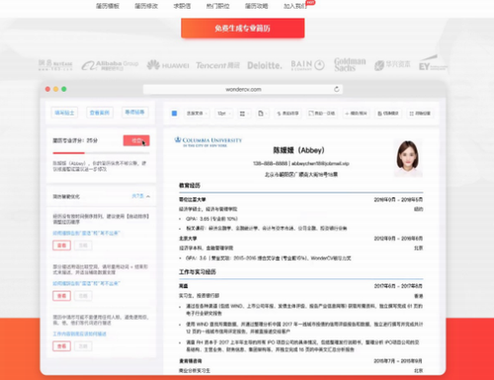Click the Columbia University logo on resume

(x=208, y=142)
